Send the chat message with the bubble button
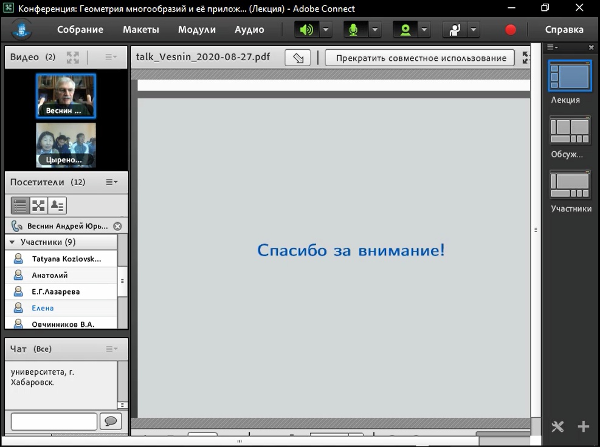 [x=111, y=421]
